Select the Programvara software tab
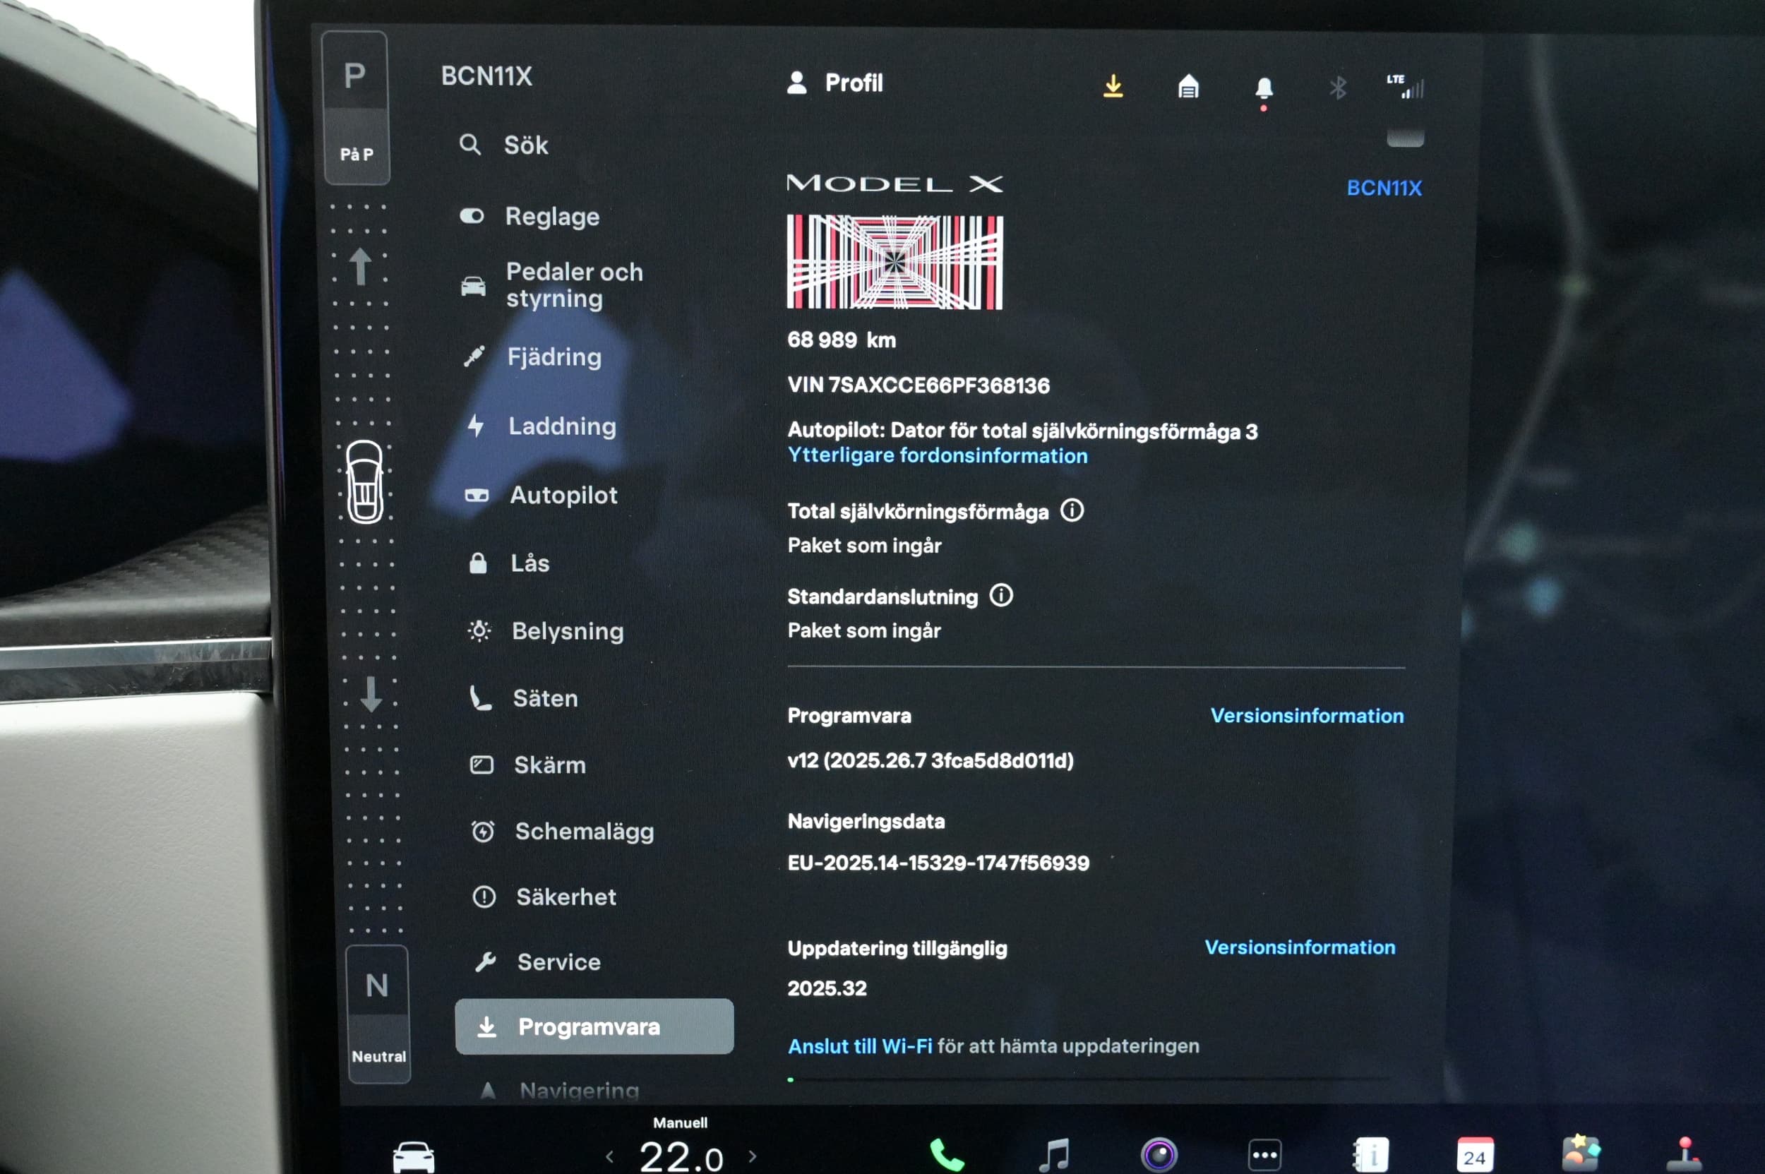This screenshot has height=1174, width=1765. tap(594, 1026)
